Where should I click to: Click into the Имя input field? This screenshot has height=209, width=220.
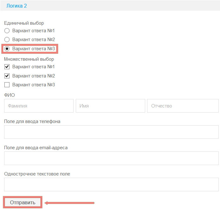[x=110, y=106]
